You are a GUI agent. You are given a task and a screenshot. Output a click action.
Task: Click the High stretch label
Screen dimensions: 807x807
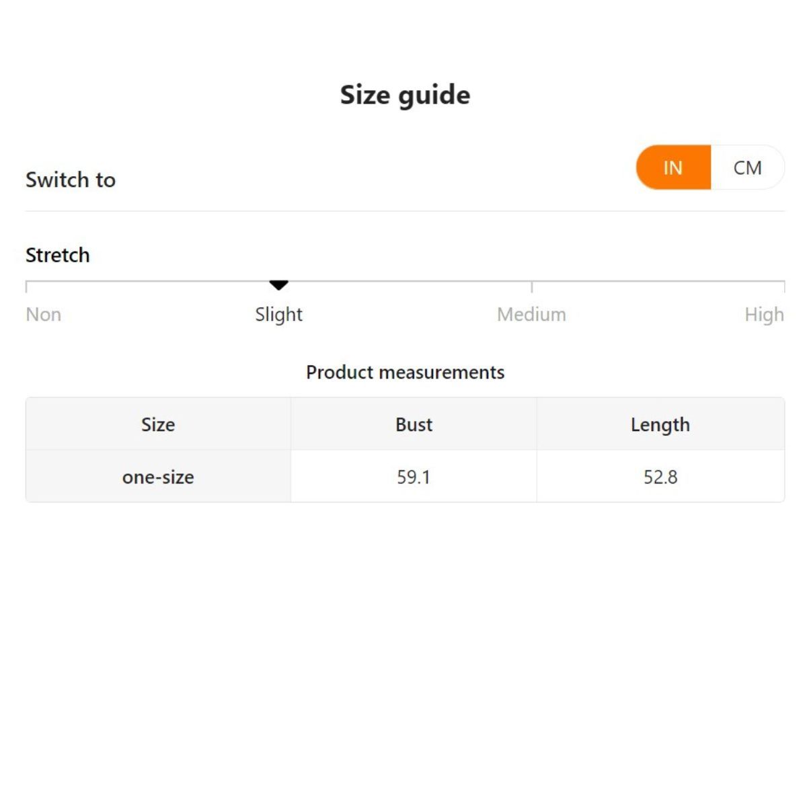tap(764, 314)
